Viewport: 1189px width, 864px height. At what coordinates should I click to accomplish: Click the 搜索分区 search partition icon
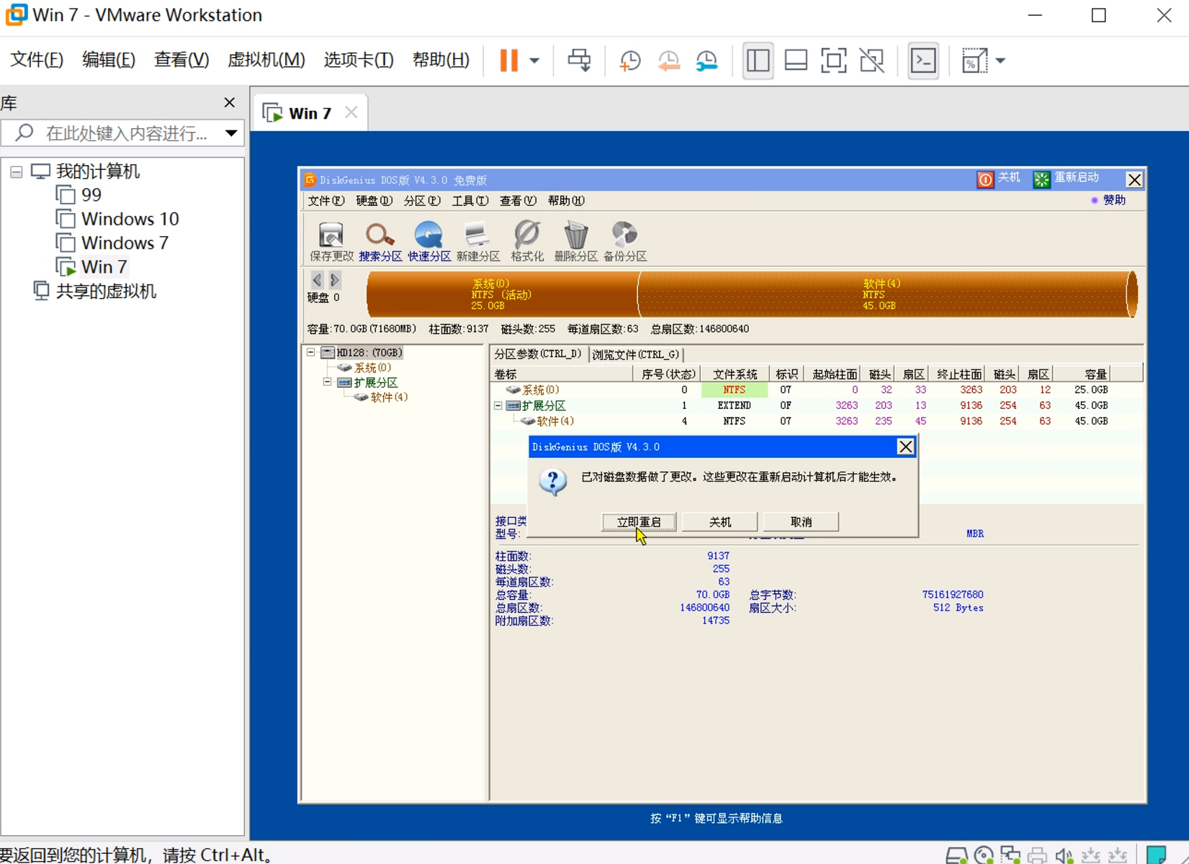click(x=380, y=241)
